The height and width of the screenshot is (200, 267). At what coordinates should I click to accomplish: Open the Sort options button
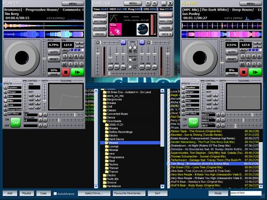tap(158, 193)
